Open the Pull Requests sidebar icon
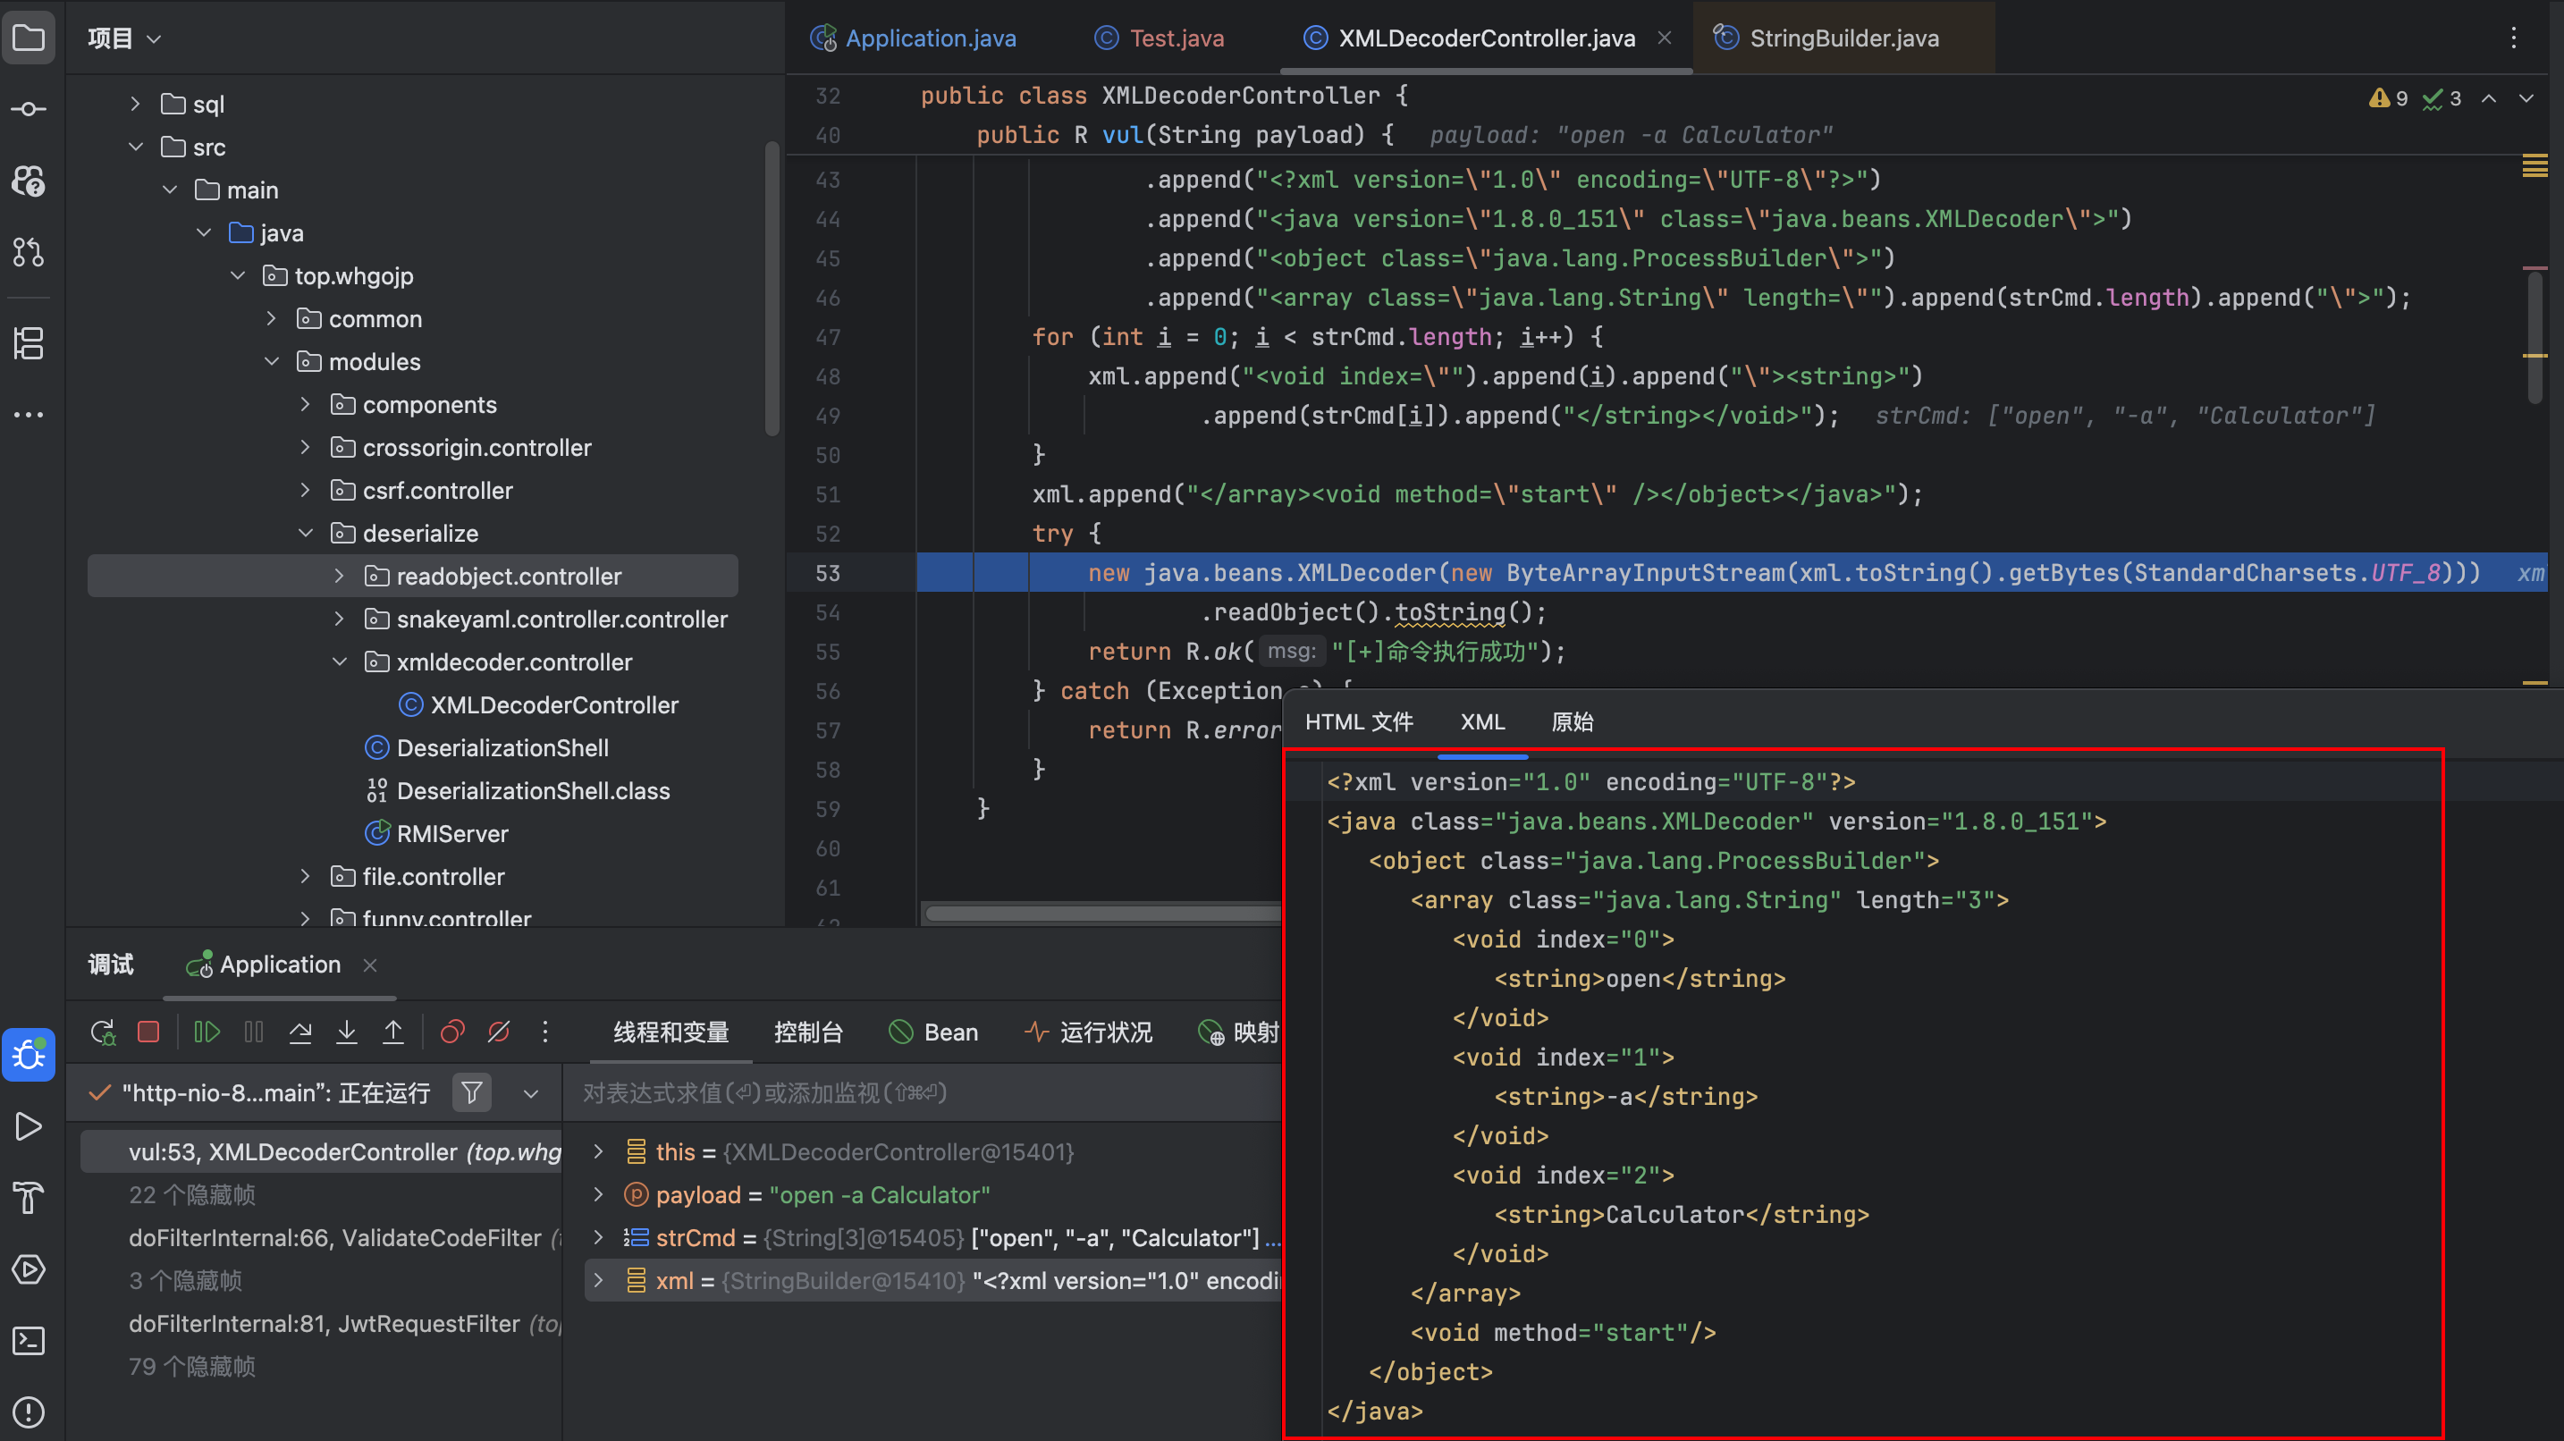The image size is (2564, 1441). click(29, 253)
